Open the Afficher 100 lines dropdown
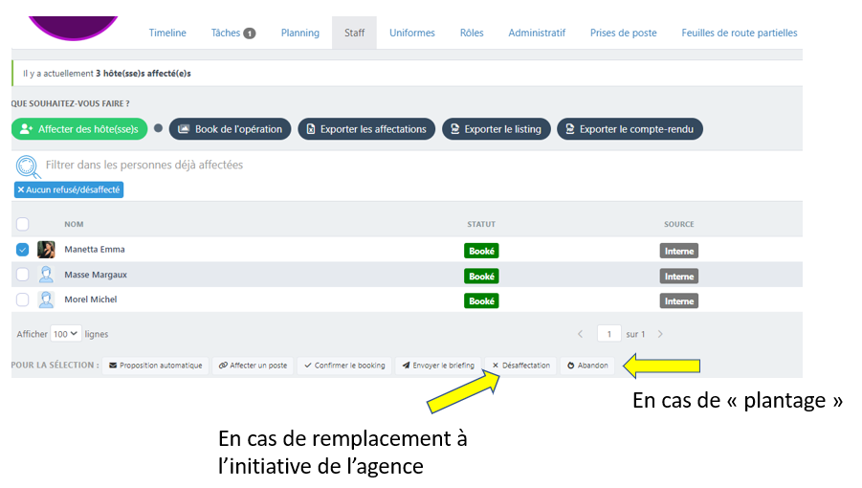The height and width of the screenshot is (488, 862). point(66,334)
